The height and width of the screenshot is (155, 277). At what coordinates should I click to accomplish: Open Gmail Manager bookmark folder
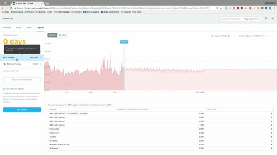(x=62, y=12)
